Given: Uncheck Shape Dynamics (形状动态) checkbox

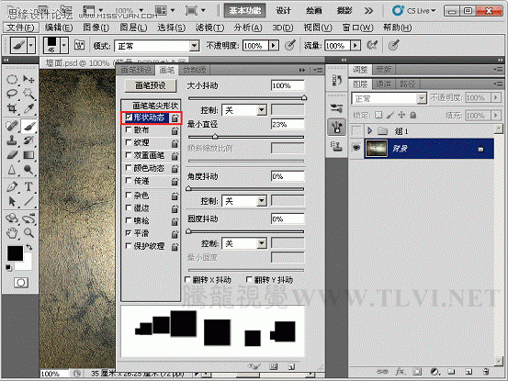Looking at the screenshot, I should click(x=129, y=118).
